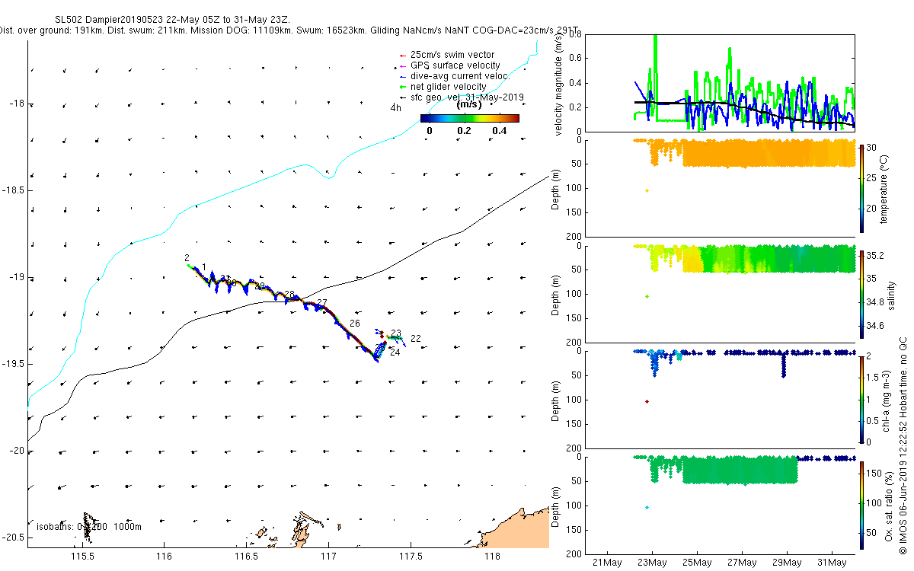Click the 'isobaths: 0 200 1000m' note

pyautogui.click(x=88, y=526)
